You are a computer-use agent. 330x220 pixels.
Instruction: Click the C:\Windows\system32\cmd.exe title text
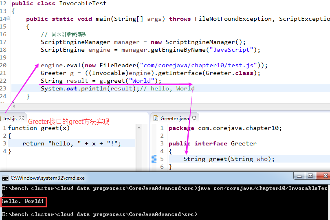click(48, 178)
